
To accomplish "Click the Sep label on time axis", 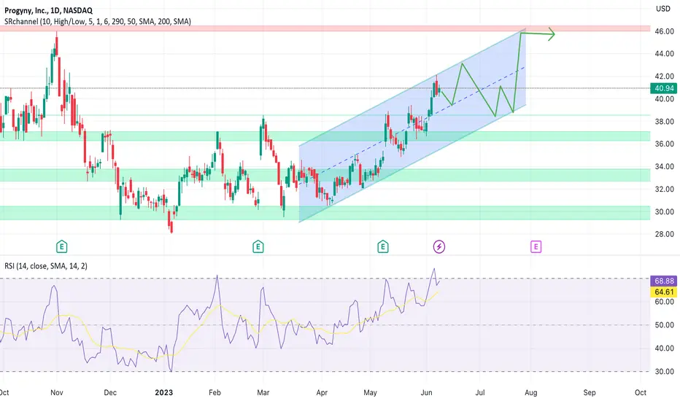I will pos(590,392).
